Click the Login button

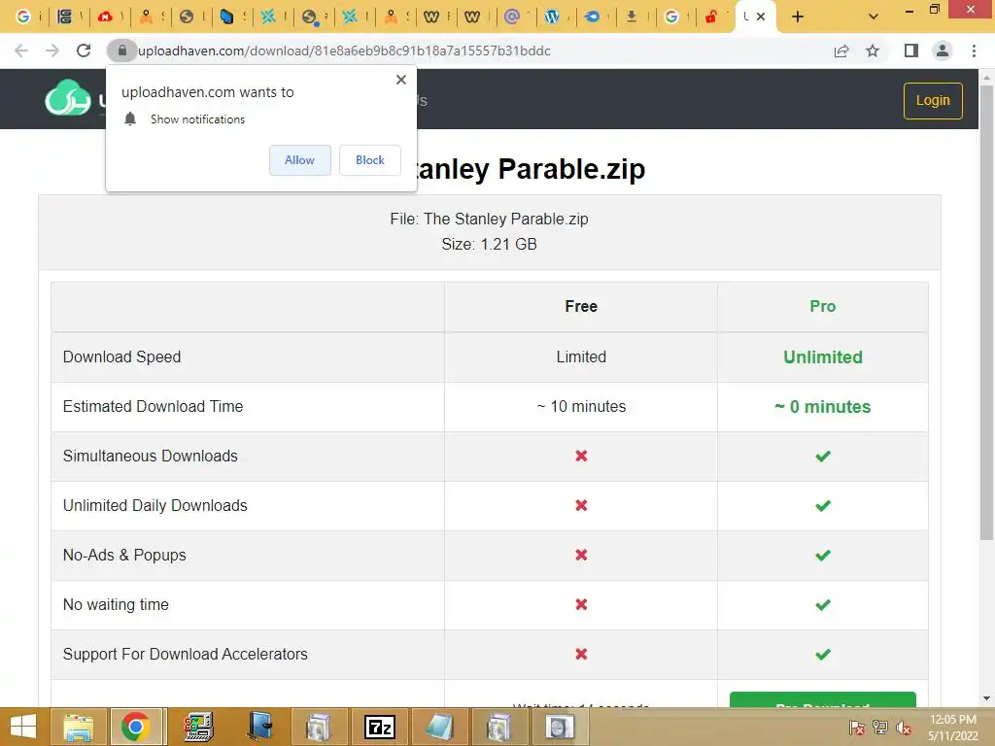click(933, 100)
